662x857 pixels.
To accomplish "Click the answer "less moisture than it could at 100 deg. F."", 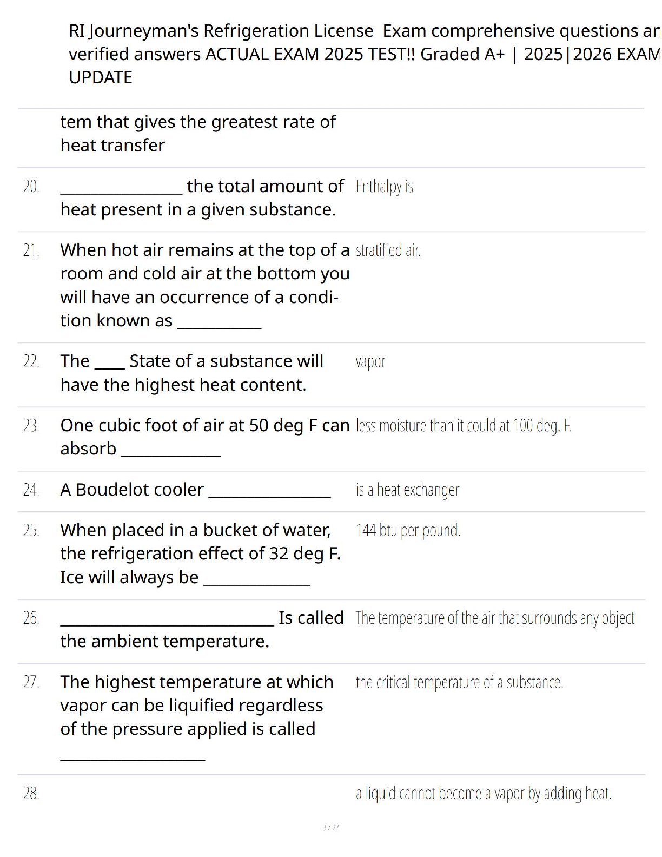I will coord(463,426).
